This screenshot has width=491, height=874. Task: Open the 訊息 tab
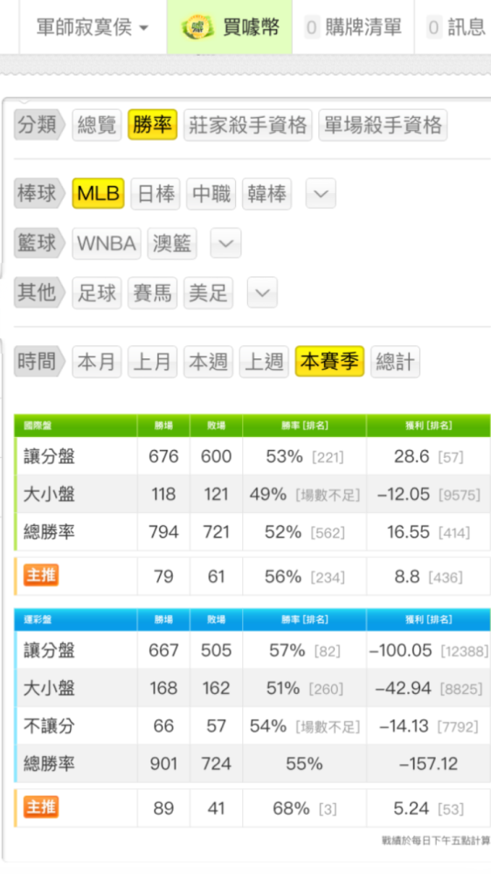click(454, 27)
